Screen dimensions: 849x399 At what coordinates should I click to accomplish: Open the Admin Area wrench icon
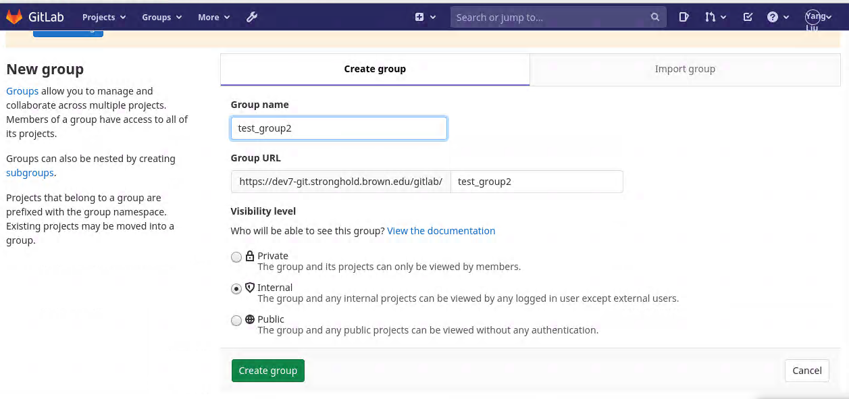pyautogui.click(x=252, y=17)
